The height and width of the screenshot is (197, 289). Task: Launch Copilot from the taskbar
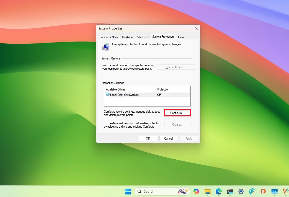click(x=196, y=191)
